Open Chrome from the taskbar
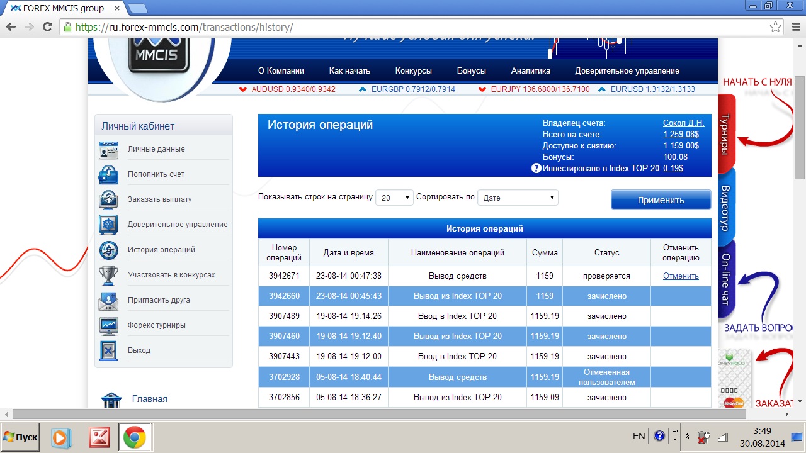This screenshot has height=453, width=806. pos(135,437)
